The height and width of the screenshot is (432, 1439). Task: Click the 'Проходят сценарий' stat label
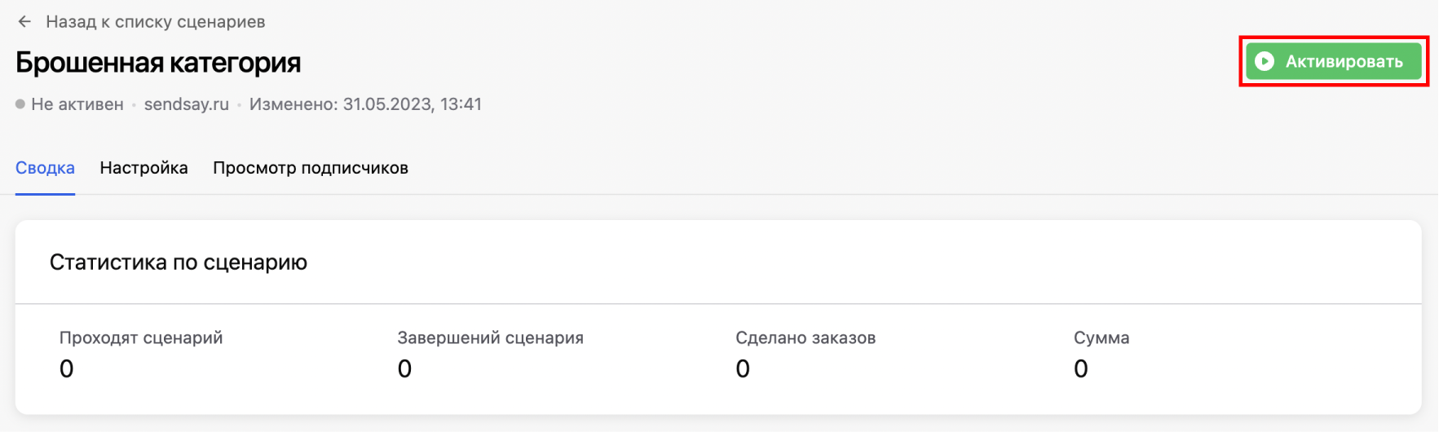tap(141, 337)
